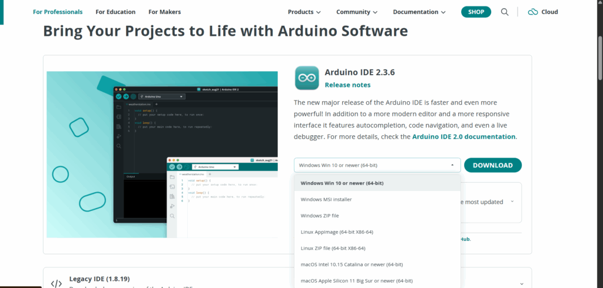Choose Windows MSI installer option

coord(326,199)
